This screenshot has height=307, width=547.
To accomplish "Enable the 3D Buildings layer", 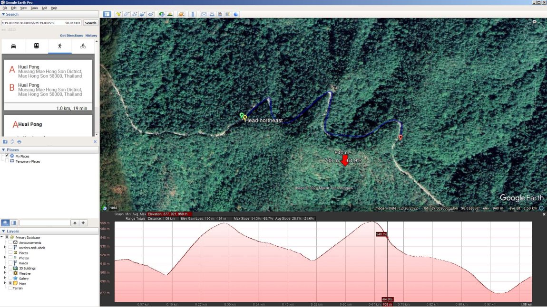I will 10,268.
